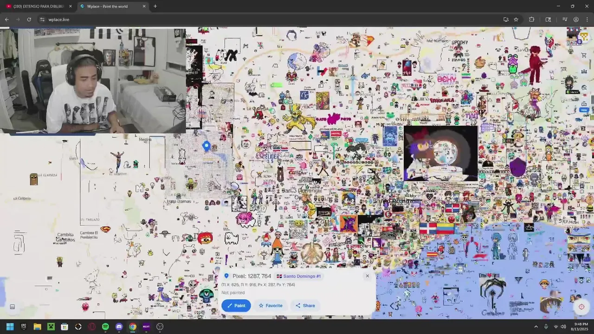Launch Epic Games from the taskbar

click(24, 327)
